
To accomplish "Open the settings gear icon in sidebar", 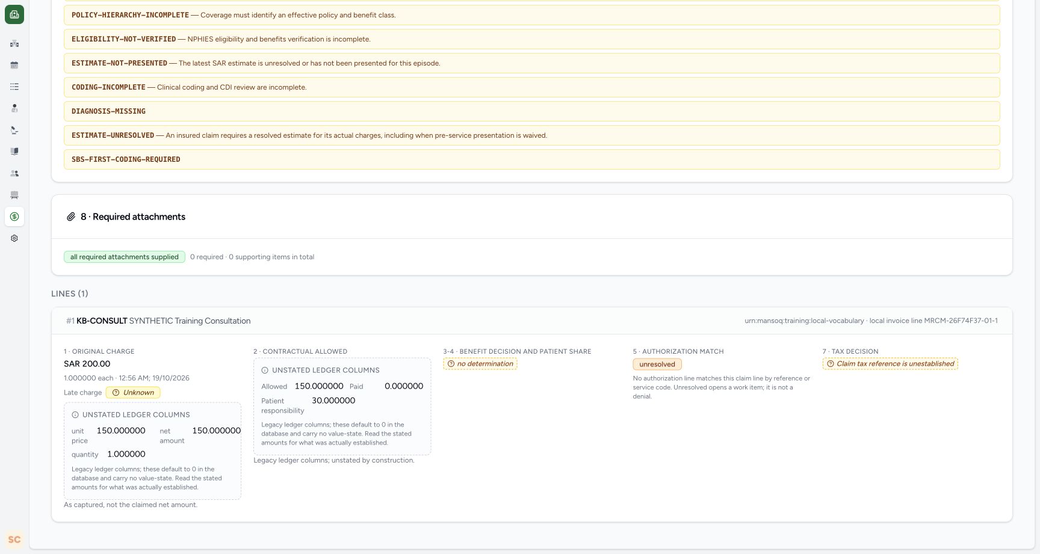I will point(14,238).
